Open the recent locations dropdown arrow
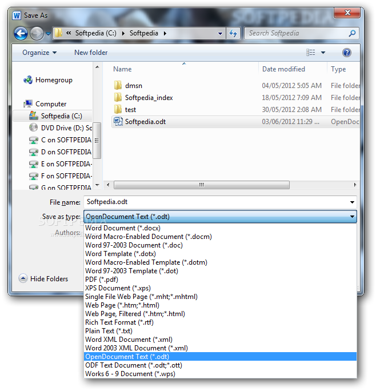The image size is (376, 391). pos(49,33)
